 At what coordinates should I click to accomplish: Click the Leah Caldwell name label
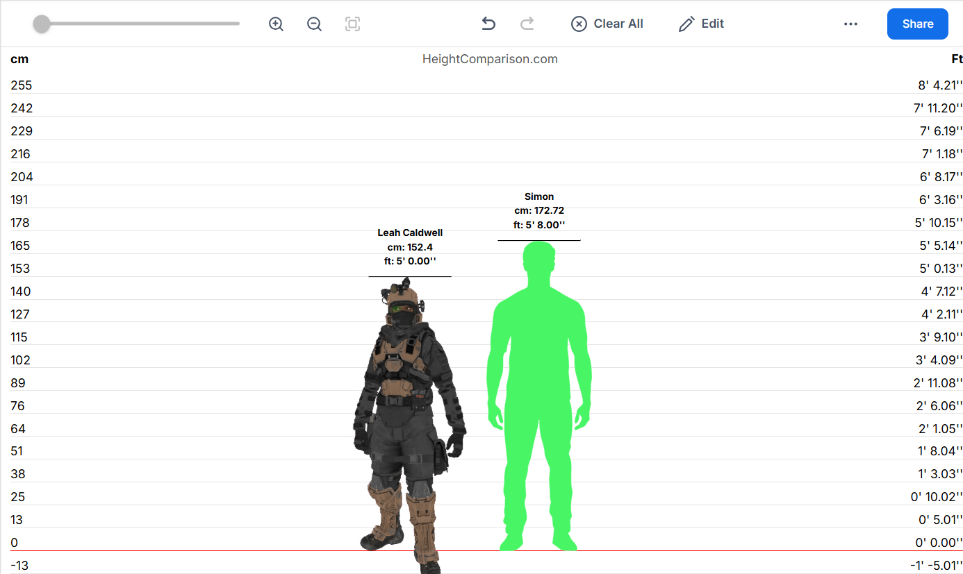point(410,233)
